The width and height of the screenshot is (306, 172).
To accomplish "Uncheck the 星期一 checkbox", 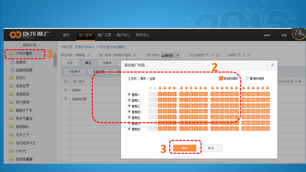I will 129,94.
